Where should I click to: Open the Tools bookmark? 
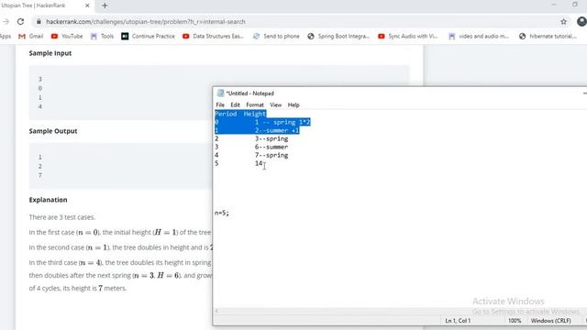point(102,37)
